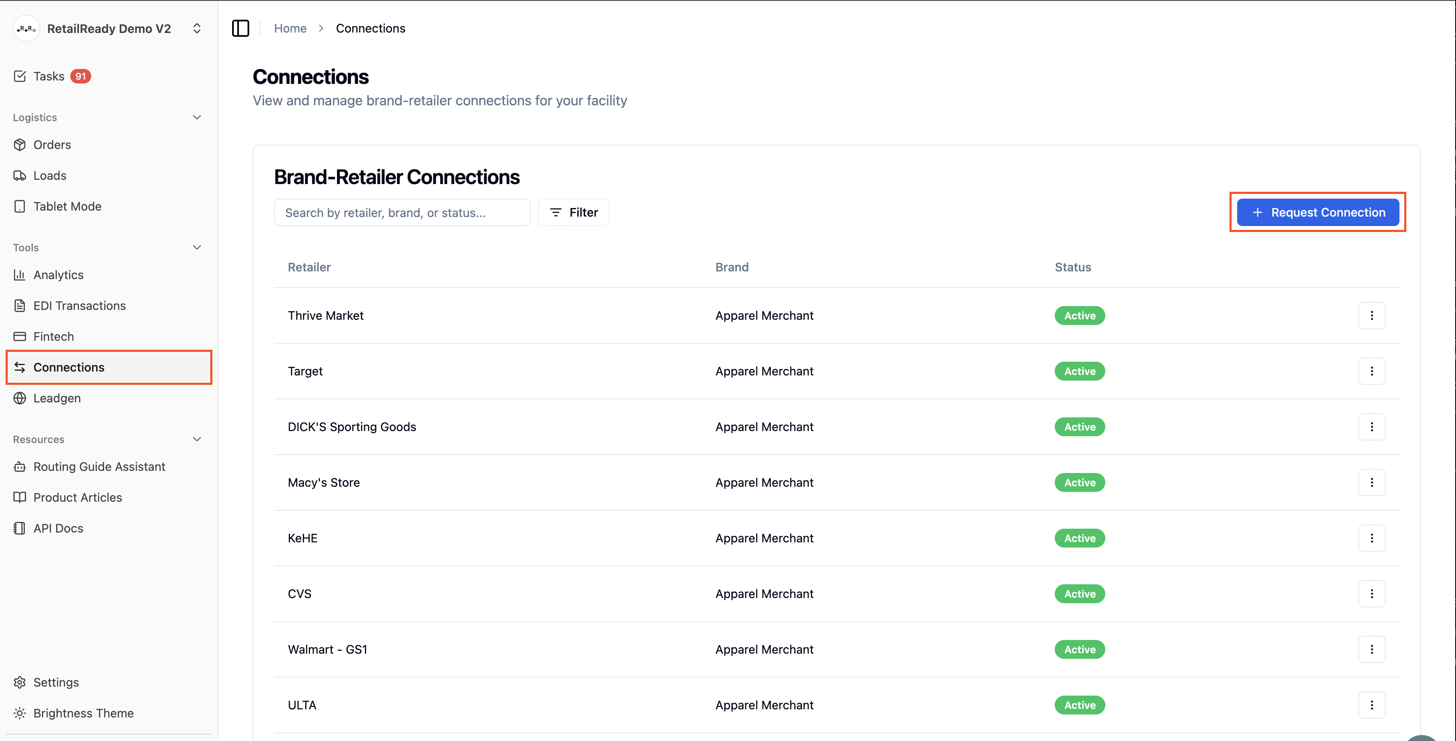The image size is (1456, 741).
Task: Toggle the sidebar panel icon
Action: point(240,28)
